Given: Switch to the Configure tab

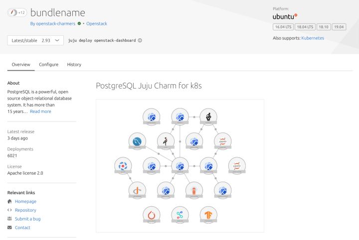Looking at the screenshot, I should point(48,65).
